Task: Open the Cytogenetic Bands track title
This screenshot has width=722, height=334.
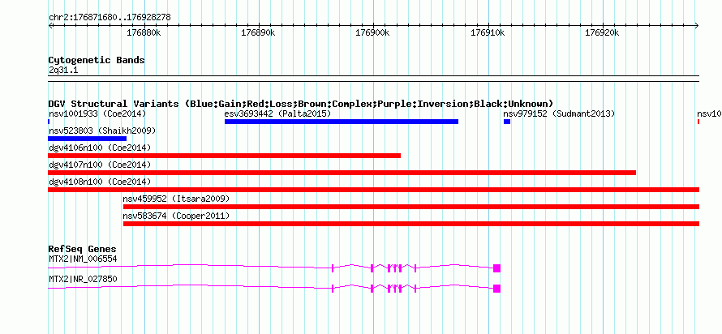Action: 97,60
